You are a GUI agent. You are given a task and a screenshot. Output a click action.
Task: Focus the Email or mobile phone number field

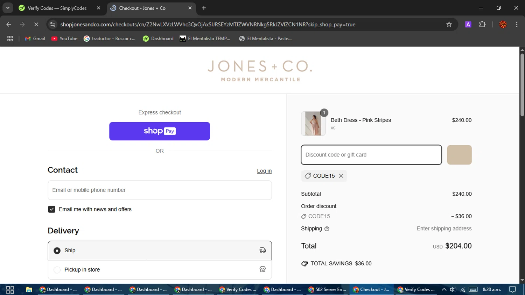pyautogui.click(x=160, y=190)
